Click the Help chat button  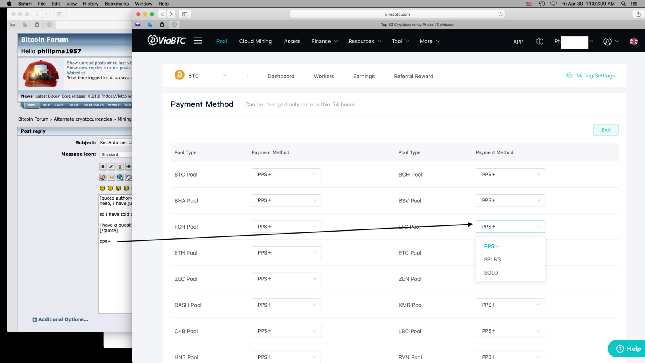[x=627, y=348]
